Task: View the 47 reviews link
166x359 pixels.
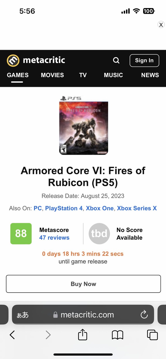Action: pyautogui.click(x=54, y=238)
